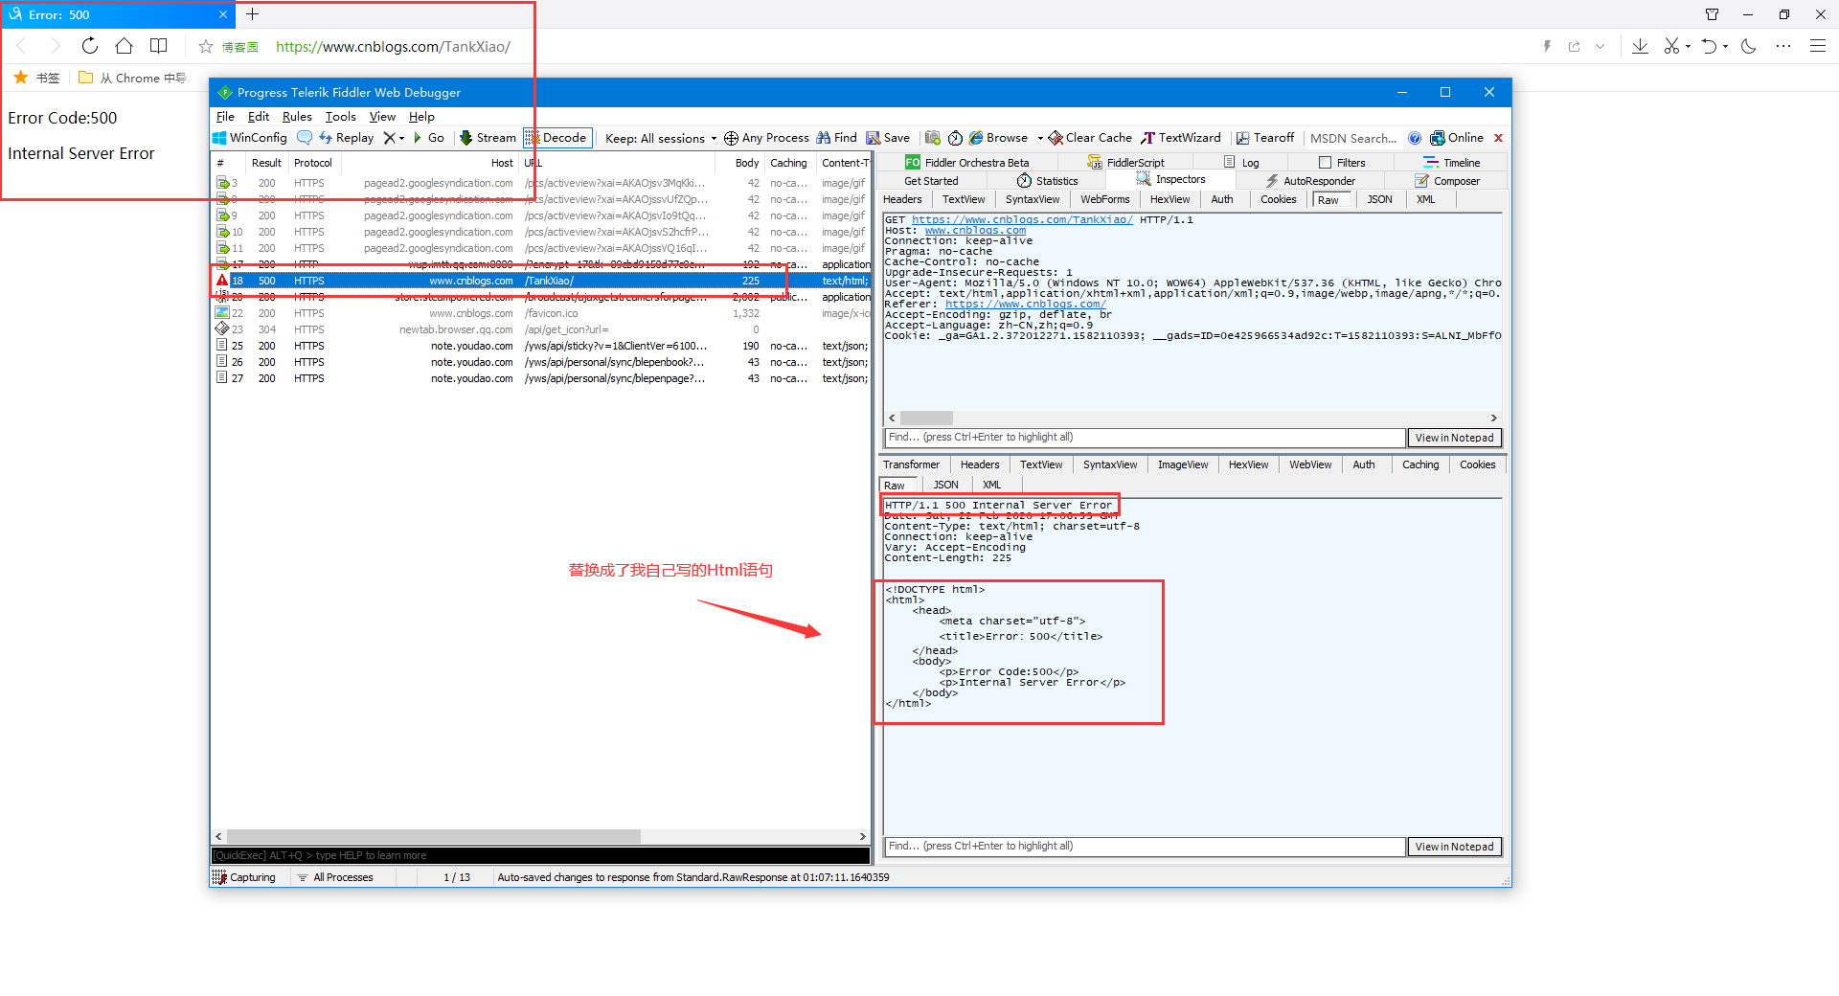Click response View in Notepad button
The height and width of the screenshot is (996, 1839).
coord(1454,847)
